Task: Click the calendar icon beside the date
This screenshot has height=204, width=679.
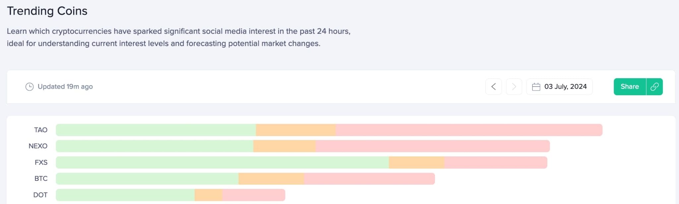Action: click(x=536, y=87)
